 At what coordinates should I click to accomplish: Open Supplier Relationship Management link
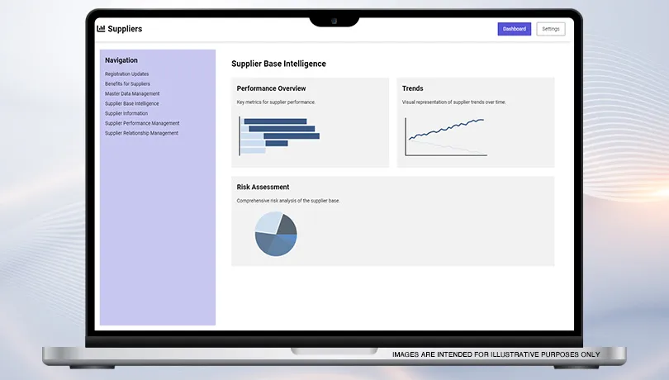[141, 134]
